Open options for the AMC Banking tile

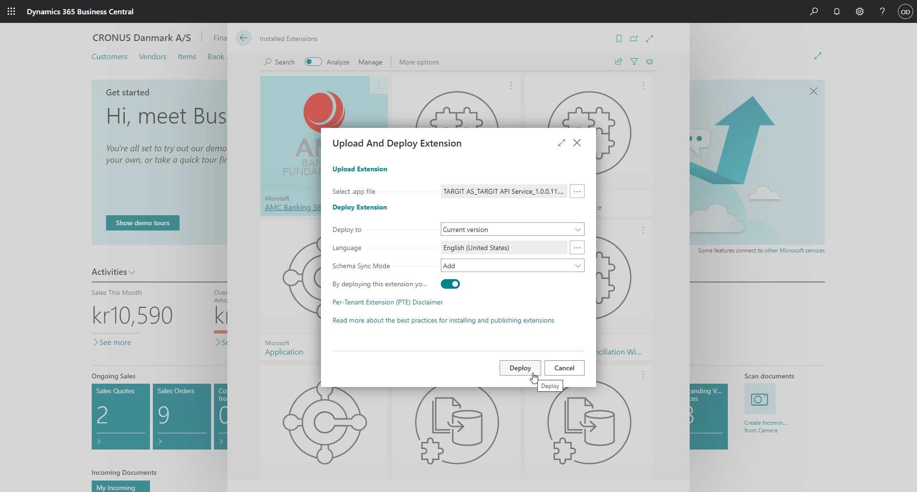[x=379, y=85]
